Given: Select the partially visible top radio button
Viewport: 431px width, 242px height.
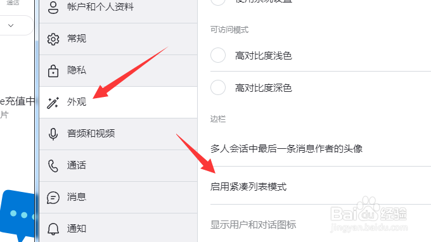Looking at the screenshot, I should click(218, 2).
